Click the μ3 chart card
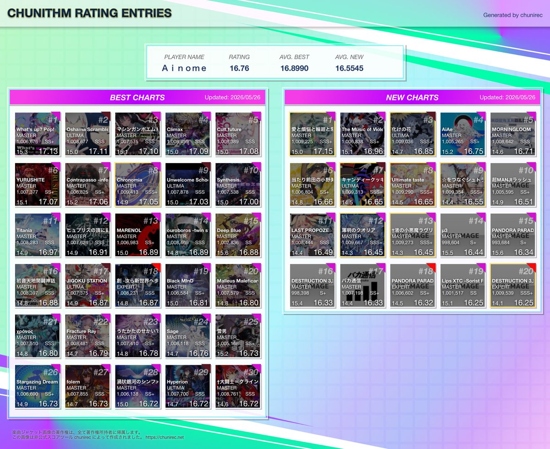 (x=463, y=235)
